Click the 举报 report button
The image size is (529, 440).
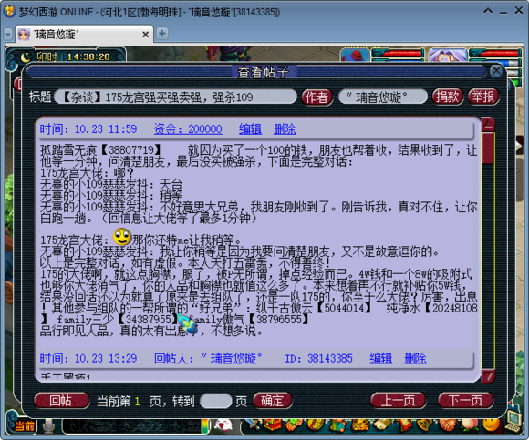pos(483,97)
